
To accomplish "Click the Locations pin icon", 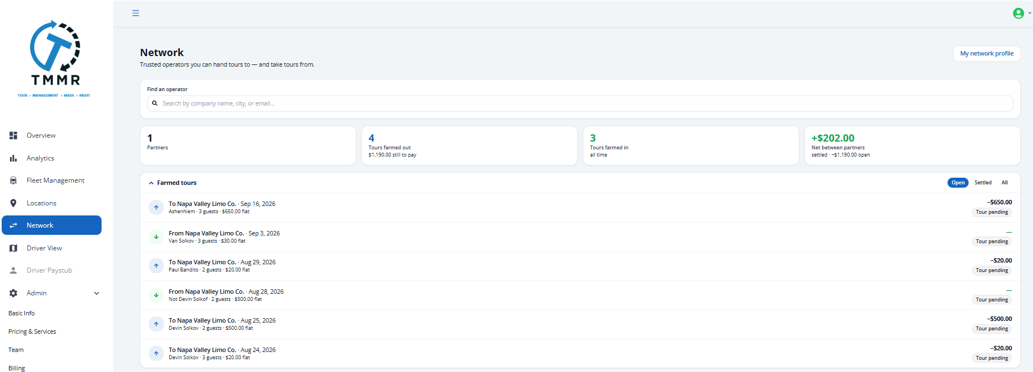I will 13,203.
